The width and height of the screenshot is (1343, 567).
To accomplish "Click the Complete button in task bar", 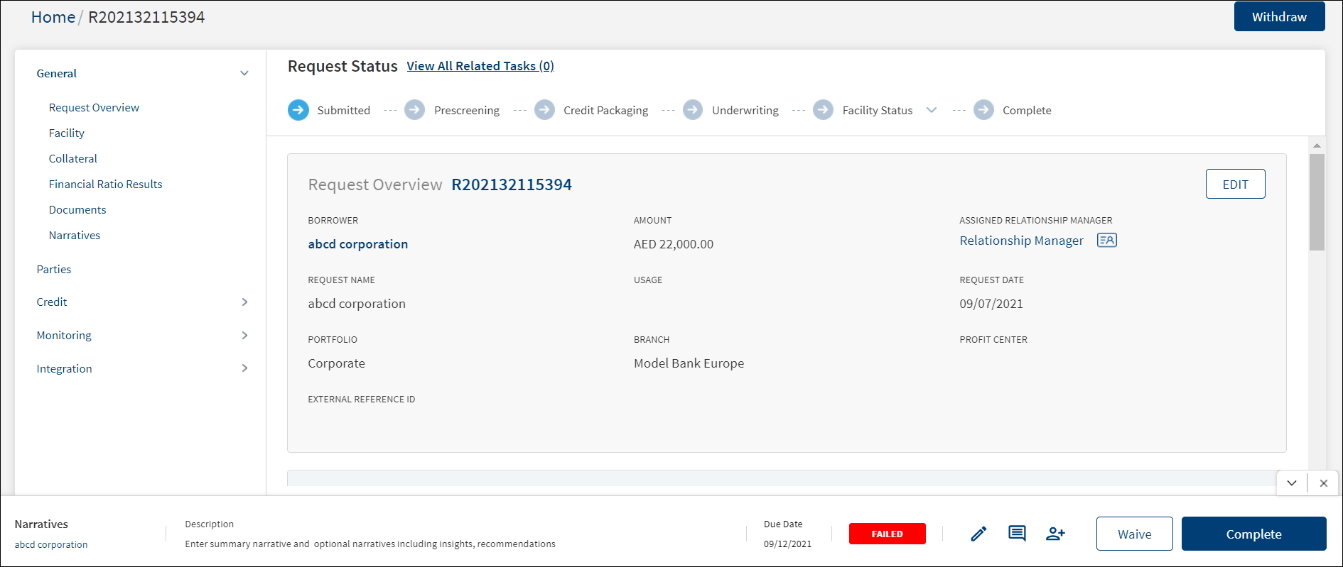I will click(x=1253, y=534).
